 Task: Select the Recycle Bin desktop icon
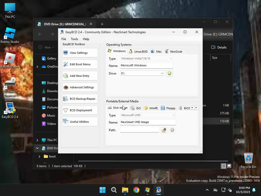(x=248, y=161)
